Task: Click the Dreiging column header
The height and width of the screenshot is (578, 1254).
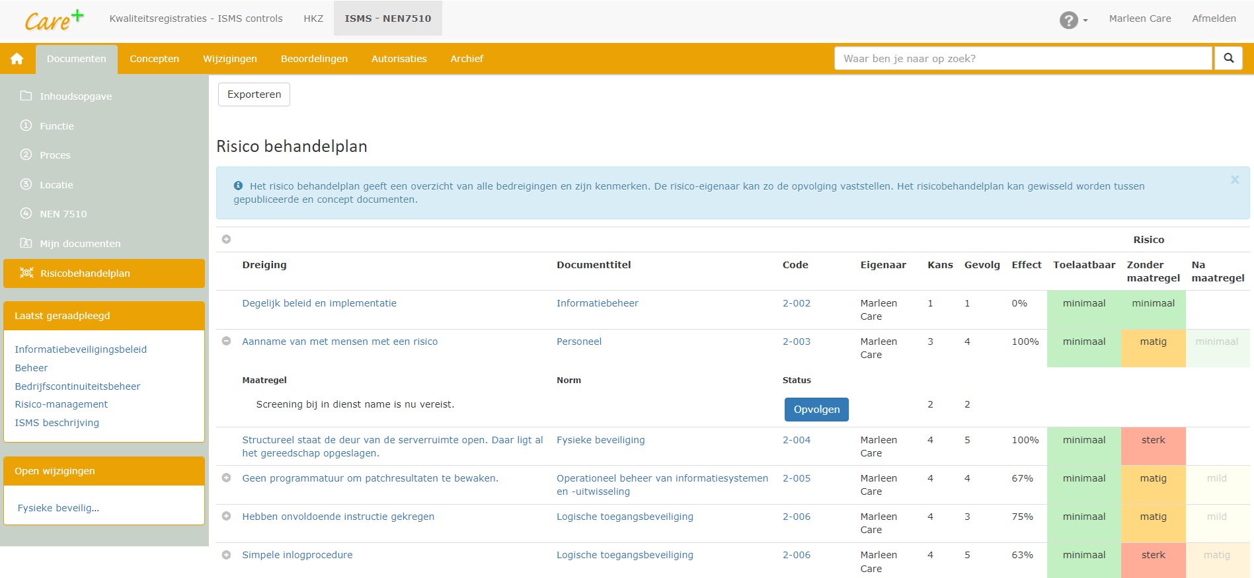Action: (x=264, y=265)
